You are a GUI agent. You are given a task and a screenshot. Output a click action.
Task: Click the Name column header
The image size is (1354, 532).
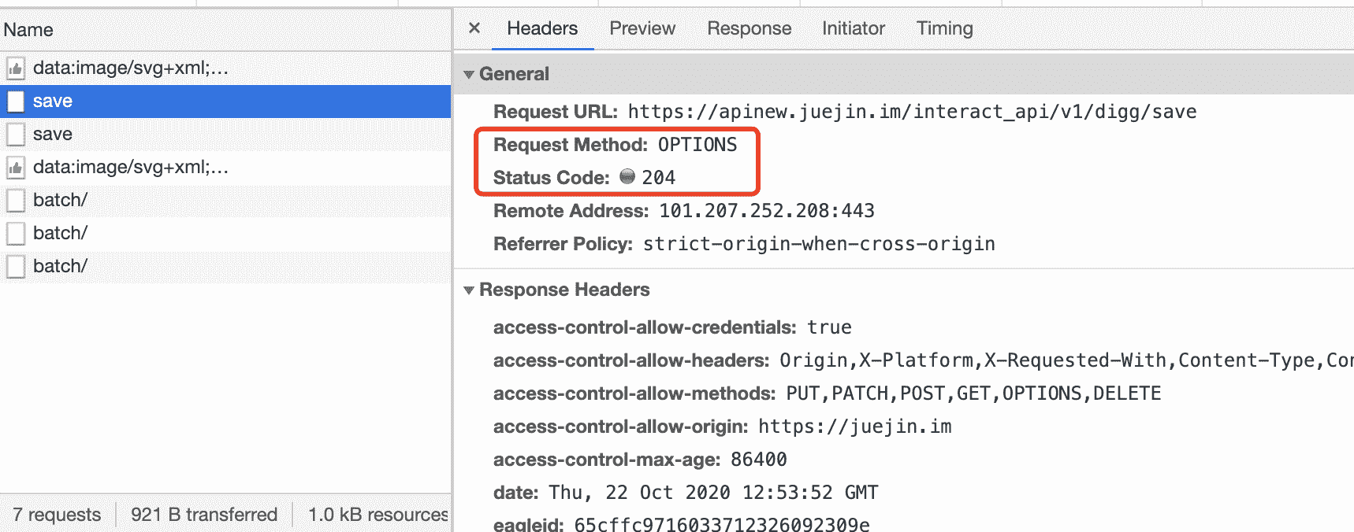coord(28,30)
